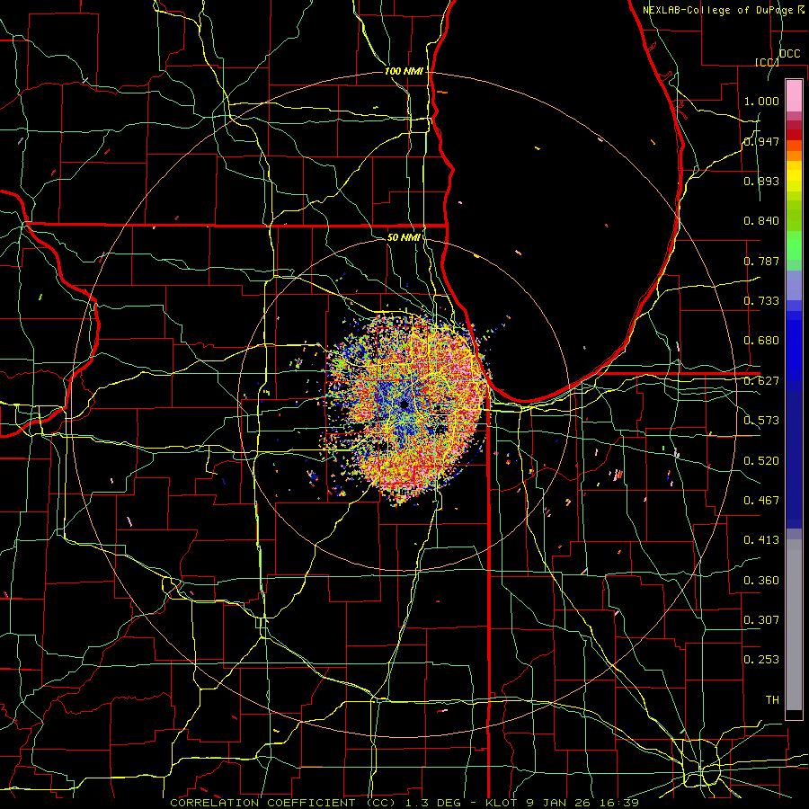Viewport: 809px width, 809px height.
Task: Pick the gray swatch on the color bar
Action: tap(794, 625)
